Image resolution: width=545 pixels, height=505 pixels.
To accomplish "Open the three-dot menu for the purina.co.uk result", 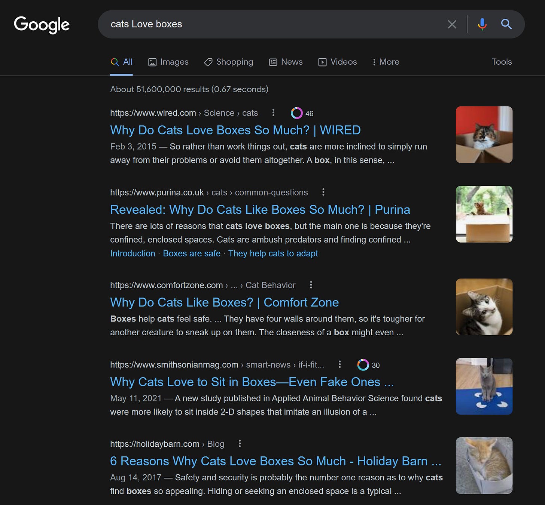I will (x=323, y=192).
